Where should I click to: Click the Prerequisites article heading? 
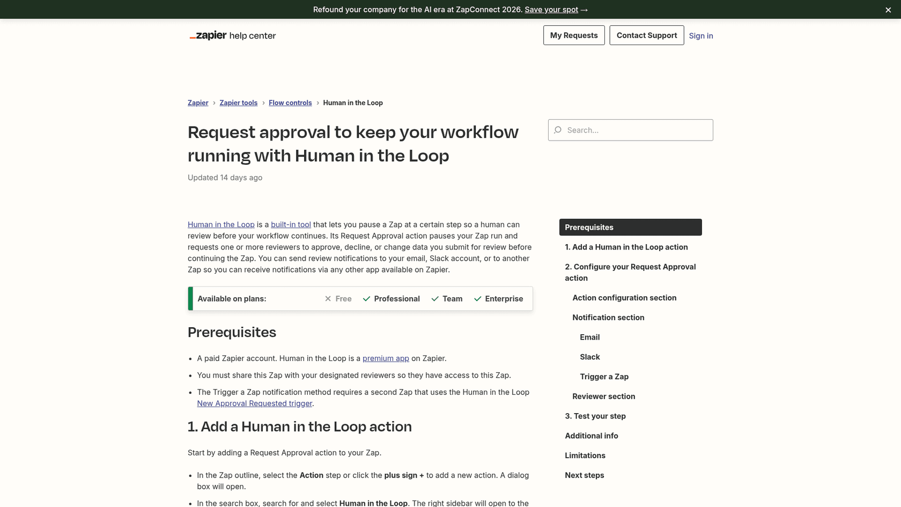(232, 332)
